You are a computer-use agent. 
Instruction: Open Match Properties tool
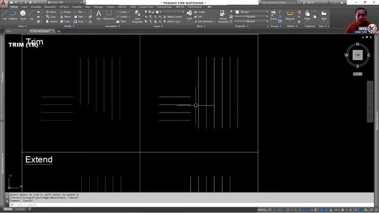[223, 17]
